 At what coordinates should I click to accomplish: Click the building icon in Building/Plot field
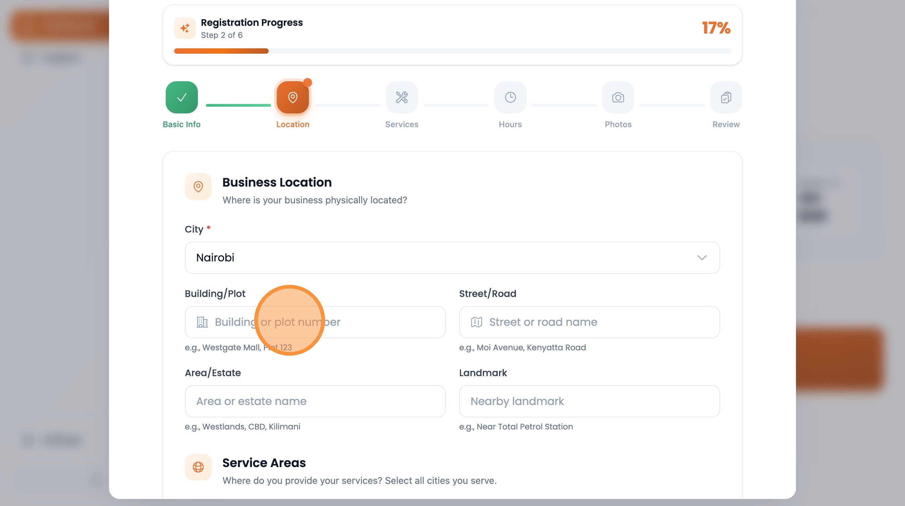[x=202, y=322]
